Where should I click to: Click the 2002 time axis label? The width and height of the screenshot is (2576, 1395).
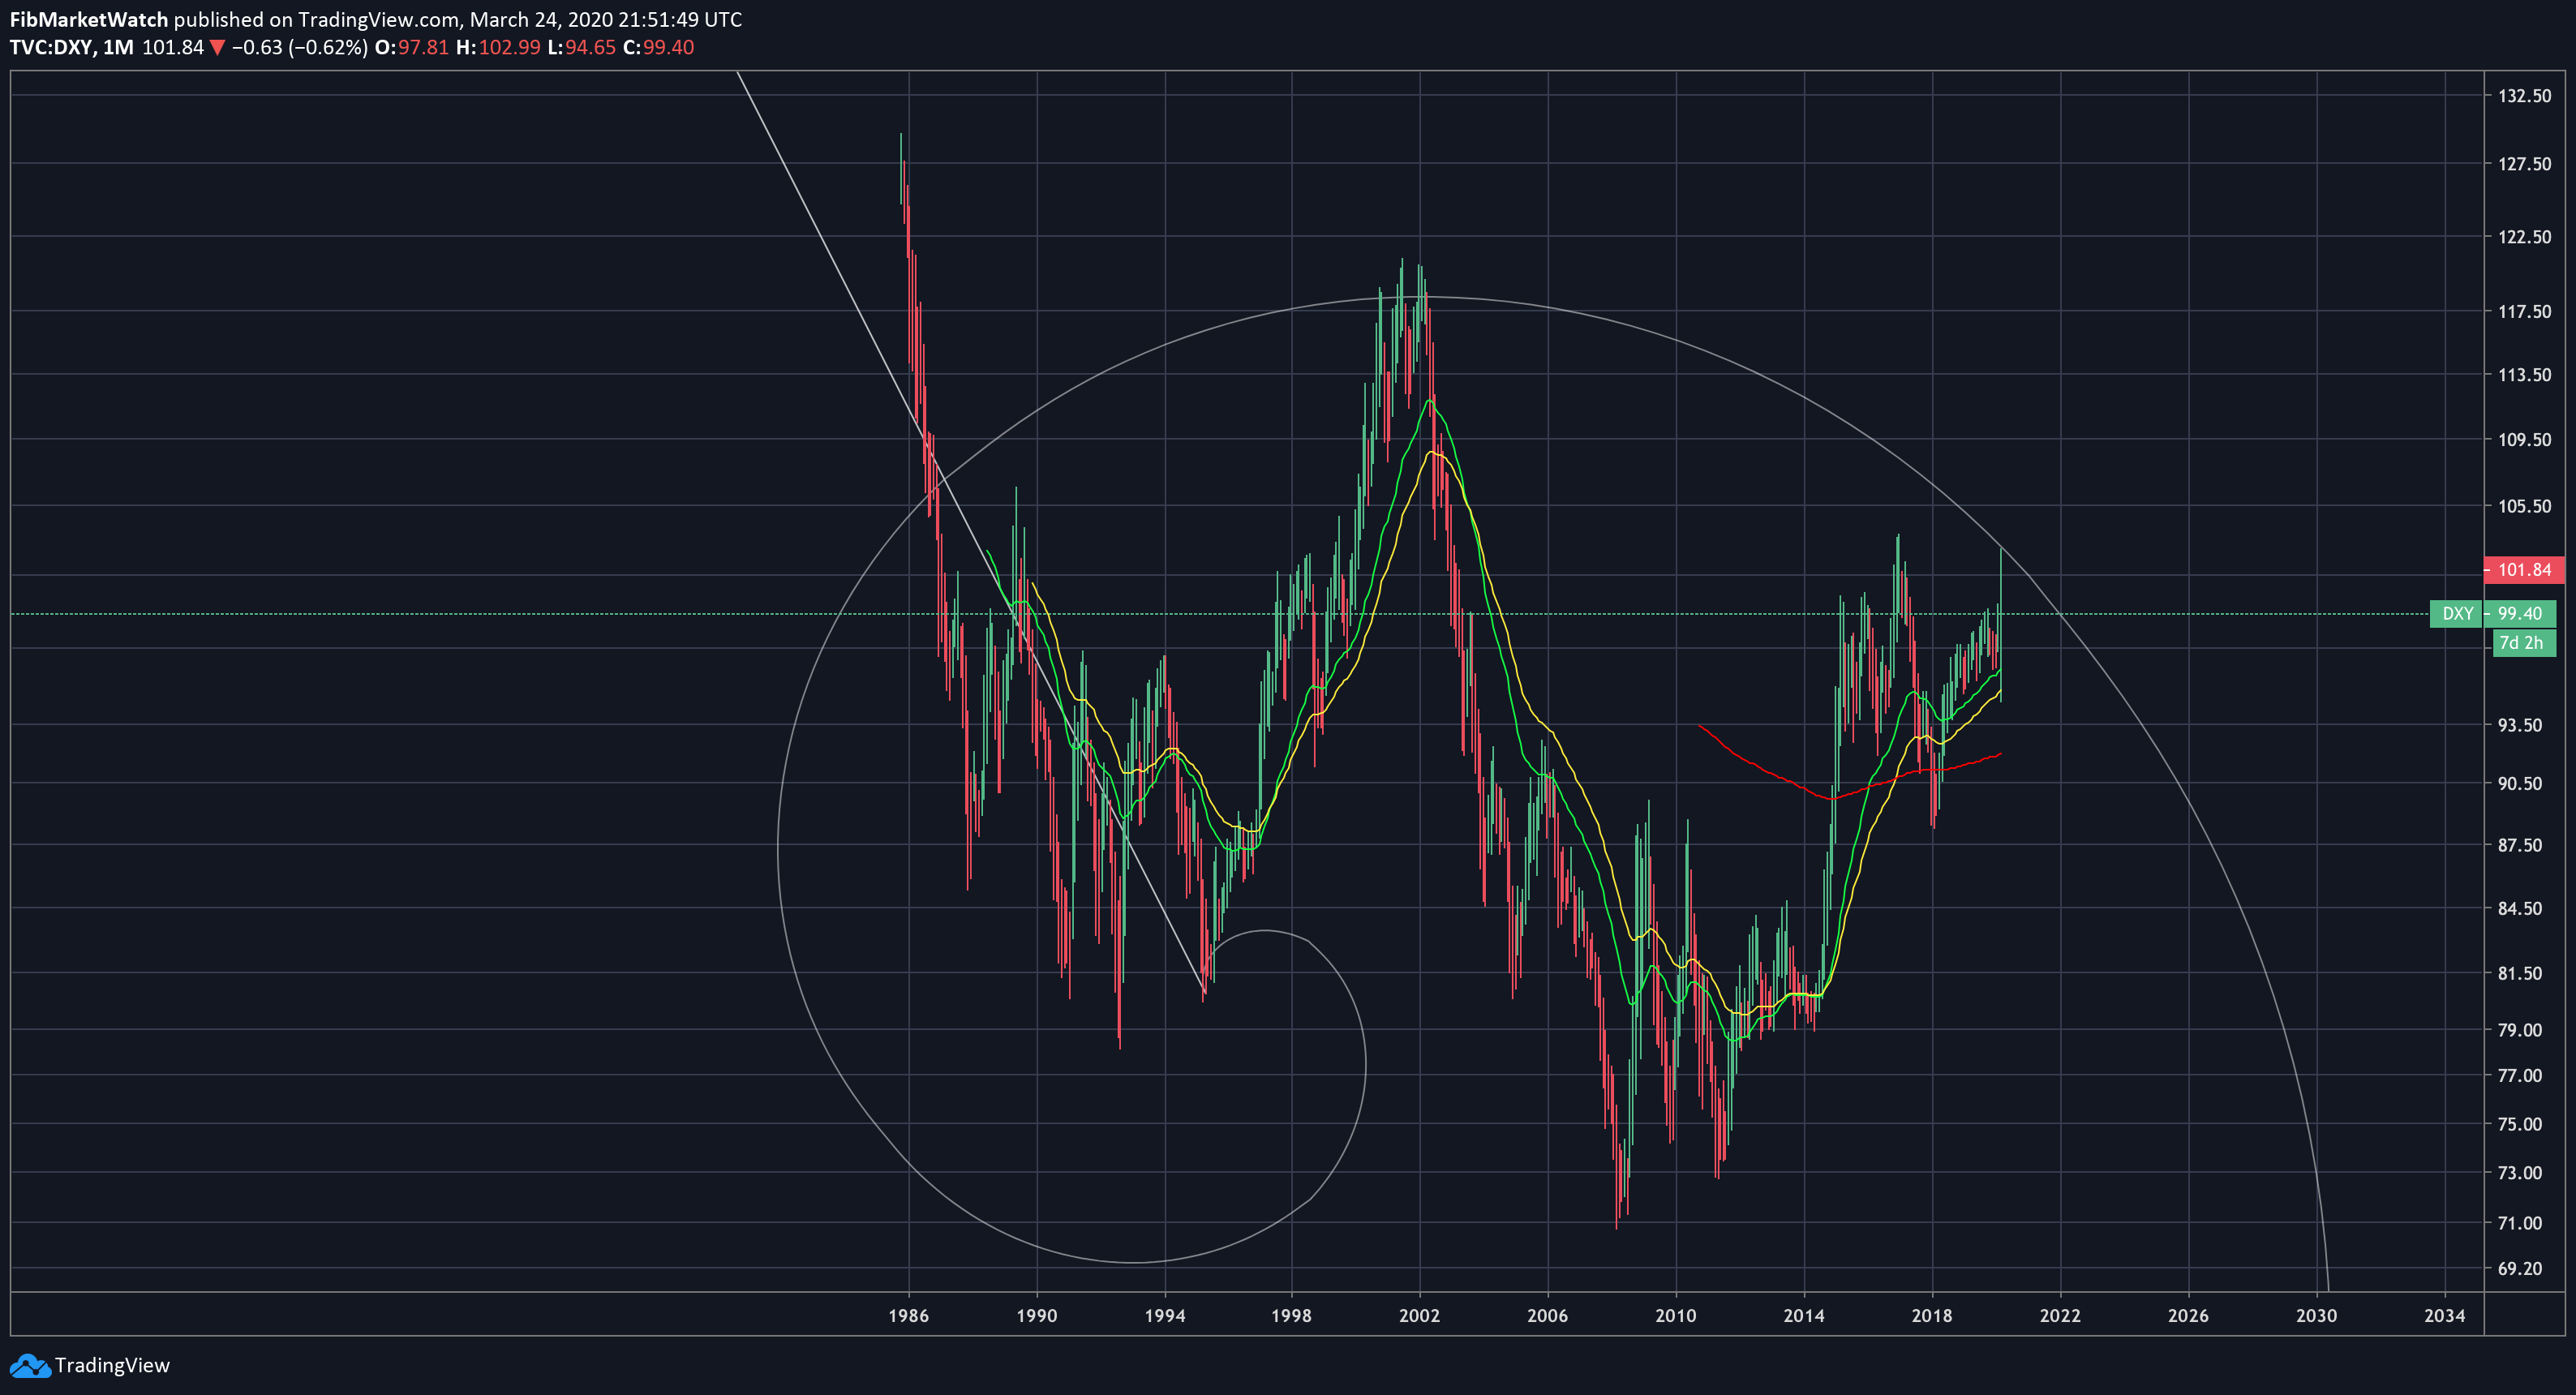click(x=1419, y=1316)
